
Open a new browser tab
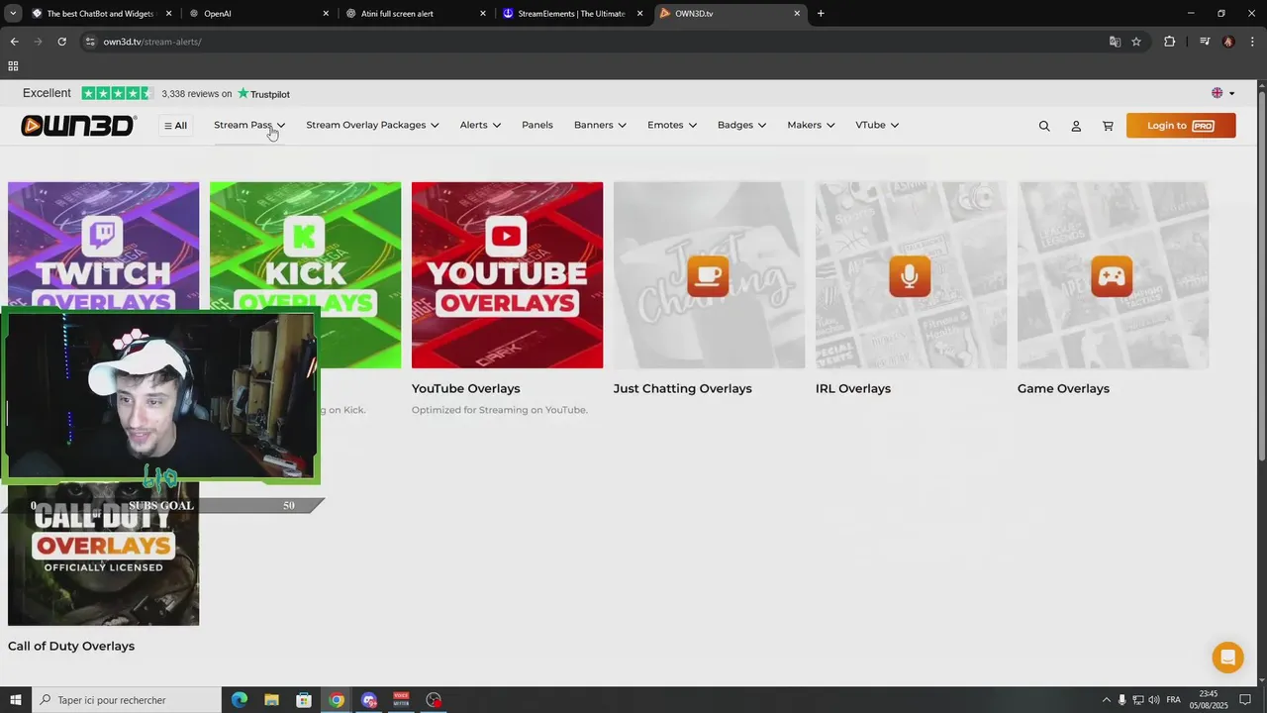(x=821, y=14)
